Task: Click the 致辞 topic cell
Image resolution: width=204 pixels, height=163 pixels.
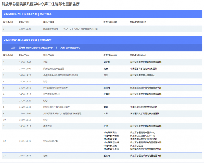Action: point(45,62)
